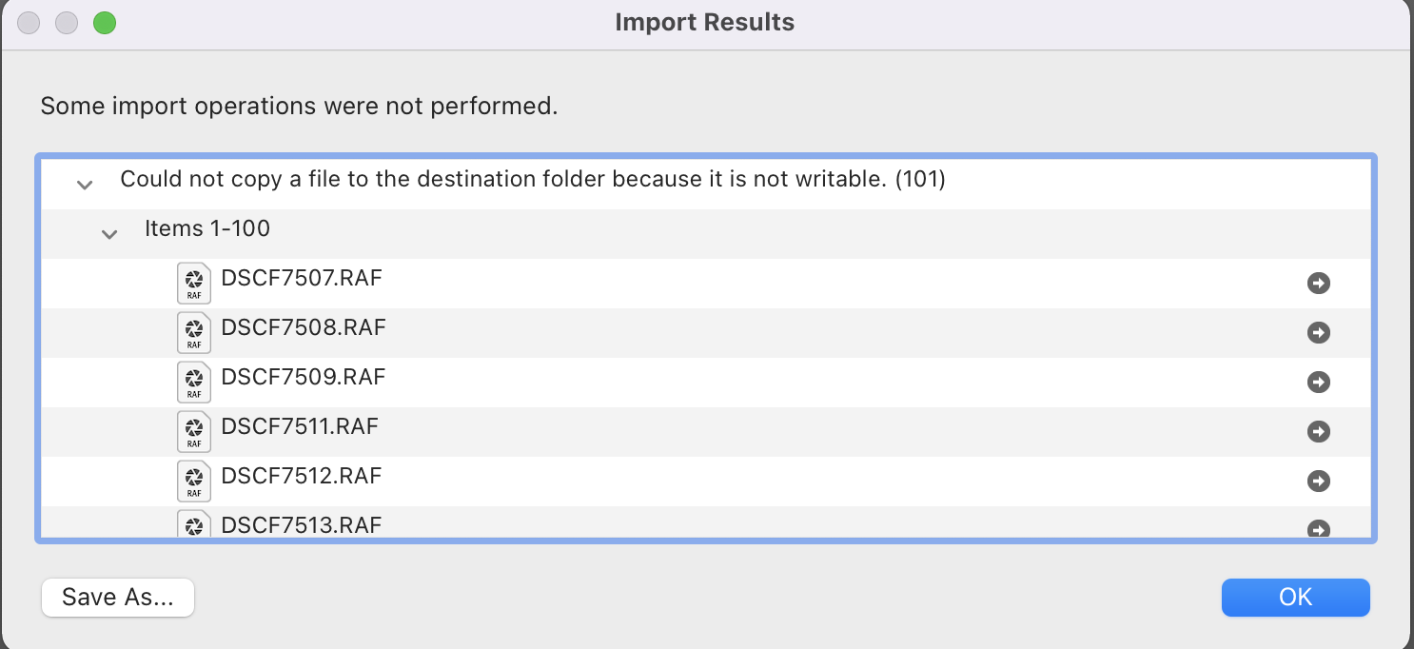Select the RAF icon next to DSCF7508.RAF
The width and height of the screenshot is (1414, 649).
[193, 332]
